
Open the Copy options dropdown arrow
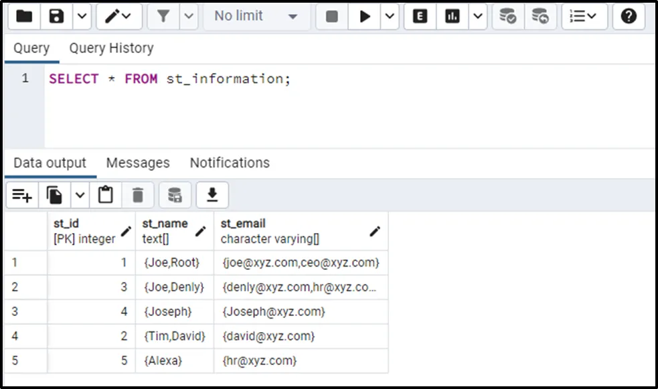pos(80,195)
